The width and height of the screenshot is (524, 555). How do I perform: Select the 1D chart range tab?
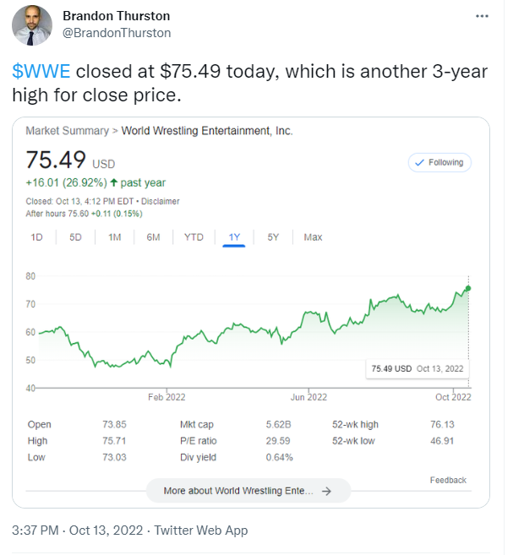(36, 237)
